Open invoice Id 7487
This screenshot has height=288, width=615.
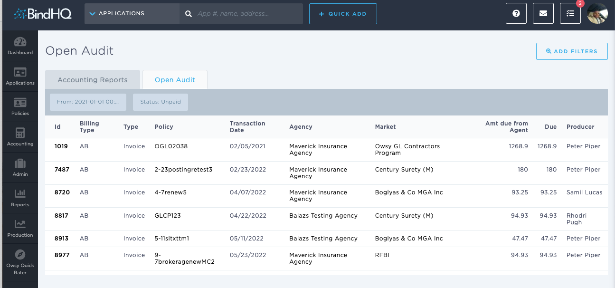62,170
